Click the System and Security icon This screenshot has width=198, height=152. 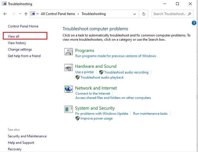69,109
